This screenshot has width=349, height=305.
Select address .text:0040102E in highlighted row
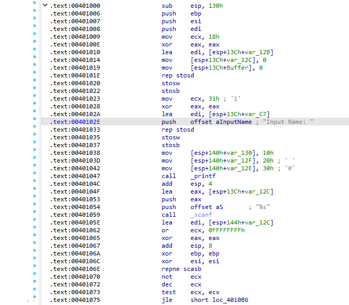coord(75,122)
